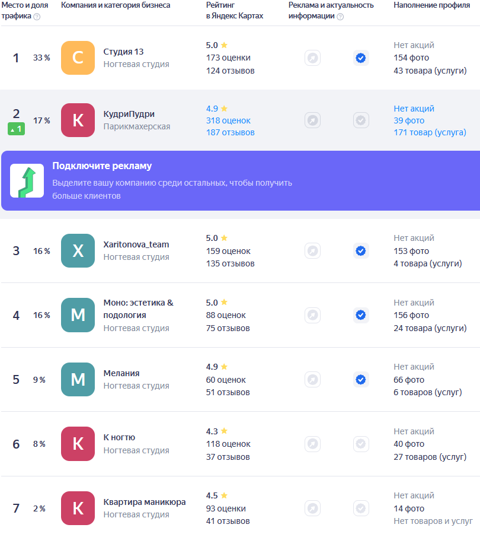Click the teal 'М' avatar of Моно: эстетика & подология
Screen dimensions: 480x534
(78, 315)
